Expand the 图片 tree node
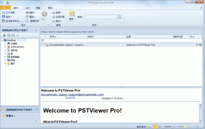 tap(5, 63)
